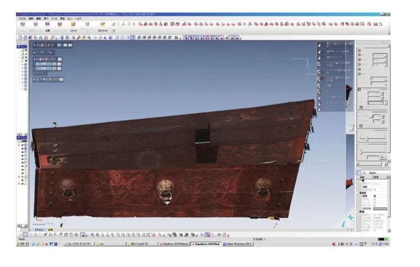Open the ヘルプ menu
This screenshot has height=267, width=420.
pyautogui.click(x=79, y=19)
